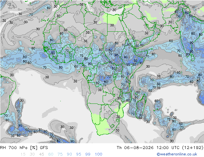Select the legend value 95 in the color scale
Screen dimensions: 204x157
[79, 154]
